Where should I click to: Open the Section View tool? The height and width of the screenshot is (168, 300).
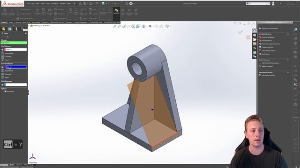coord(128,26)
